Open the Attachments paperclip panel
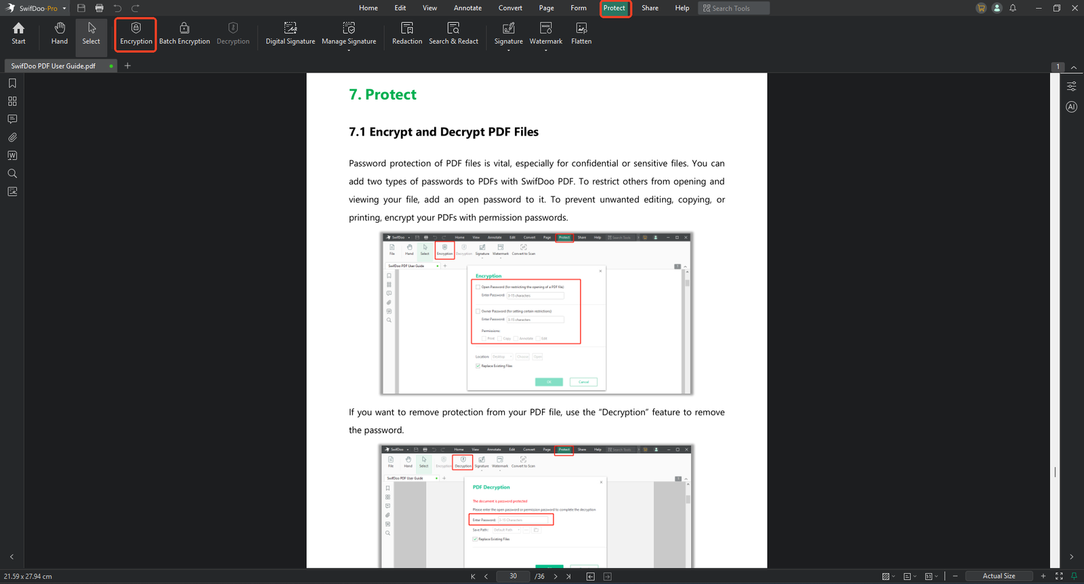Viewport: 1084px width, 584px height. 12,138
